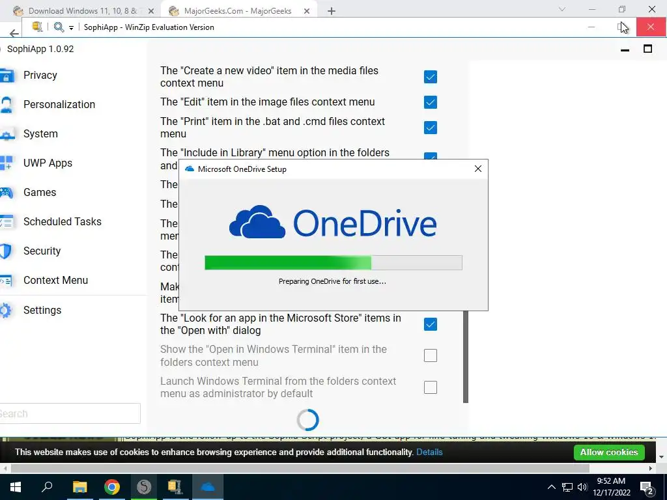
Task: Close the Download Windows 11 tab
Action: 151,11
